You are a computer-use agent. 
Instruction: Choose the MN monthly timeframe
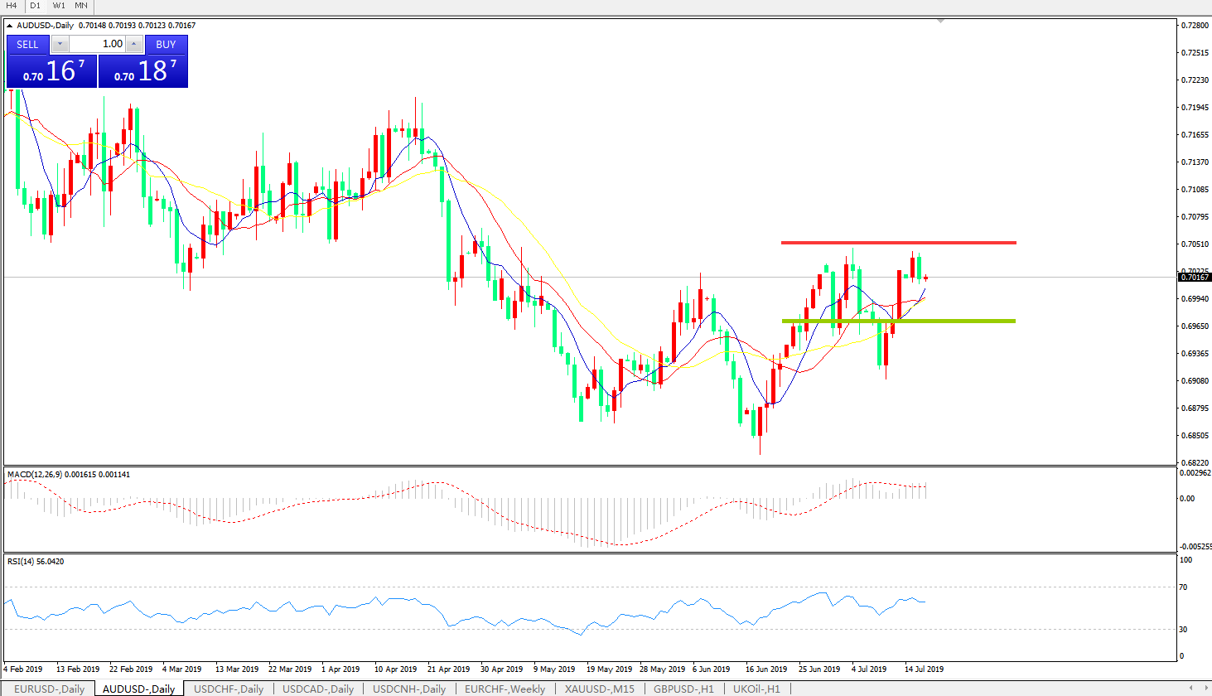[x=81, y=6]
